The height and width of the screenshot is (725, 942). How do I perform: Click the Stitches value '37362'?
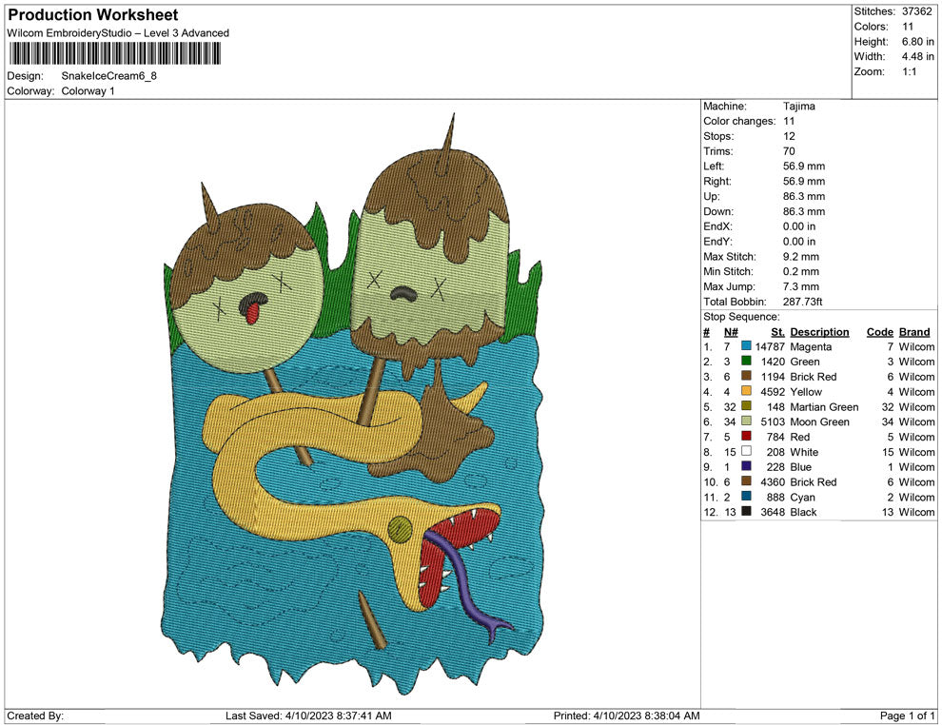coord(916,11)
